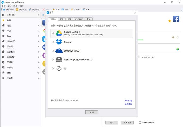Viewport: 183px width, 127px height.
Task: Switch to the 安全 tab
Action: point(62,19)
